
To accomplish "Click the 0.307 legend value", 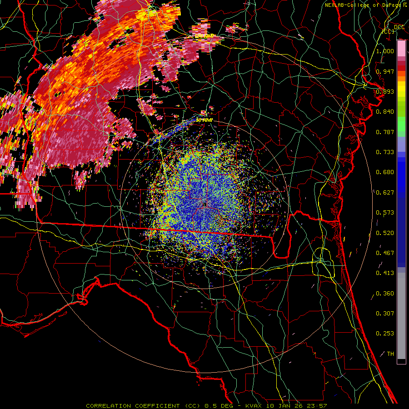I will point(385,314).
